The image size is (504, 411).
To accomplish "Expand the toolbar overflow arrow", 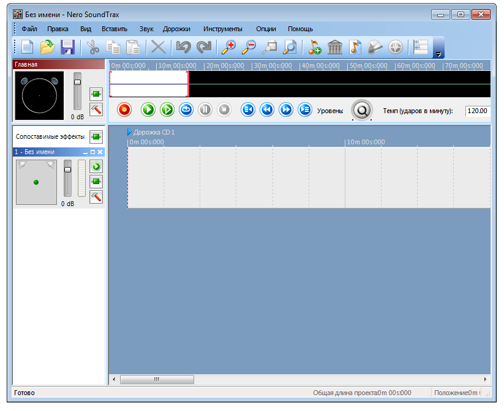I will 438,54.
